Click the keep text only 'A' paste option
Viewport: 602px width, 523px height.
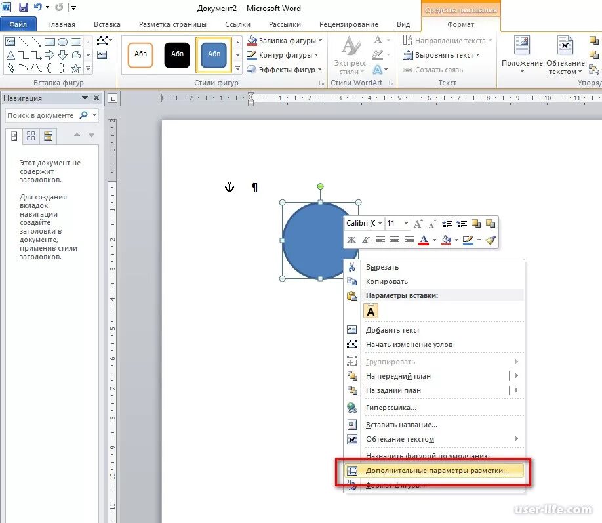tap(371, 311)
